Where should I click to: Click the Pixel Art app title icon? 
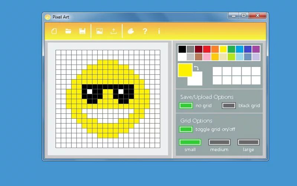tap(48, 17)
